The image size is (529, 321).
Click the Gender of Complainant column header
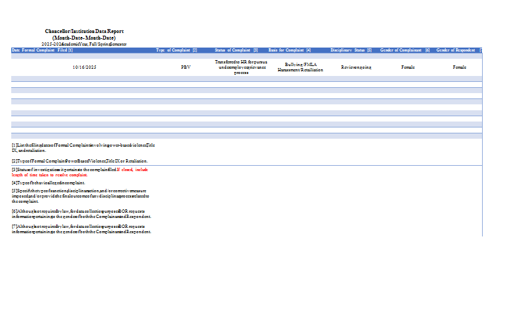(405, 50)
